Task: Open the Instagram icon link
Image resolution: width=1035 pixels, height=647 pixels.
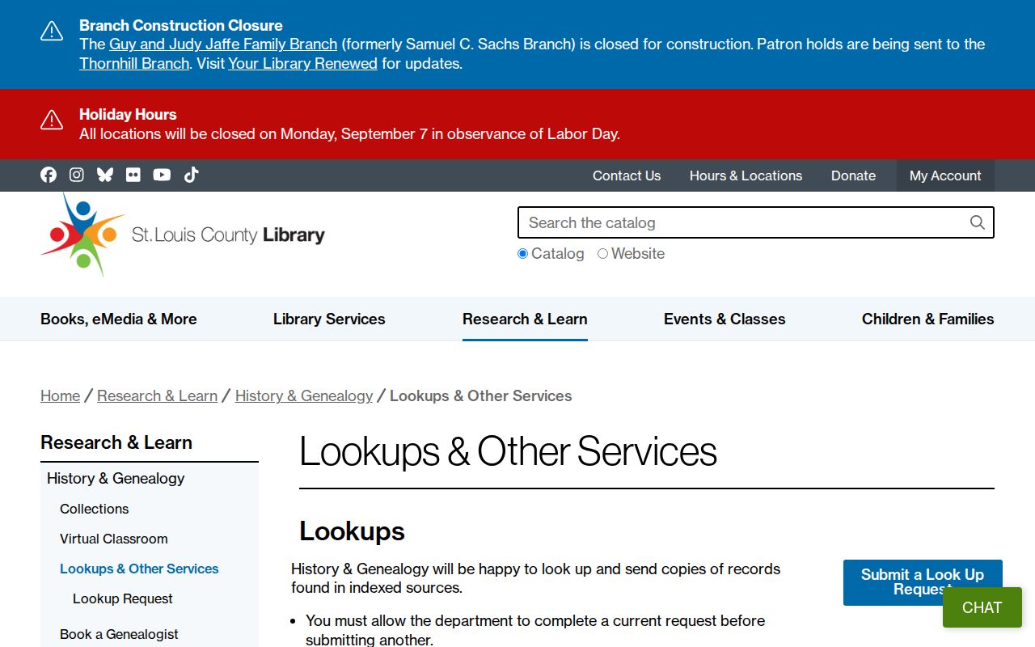Action: pos(77,175)
